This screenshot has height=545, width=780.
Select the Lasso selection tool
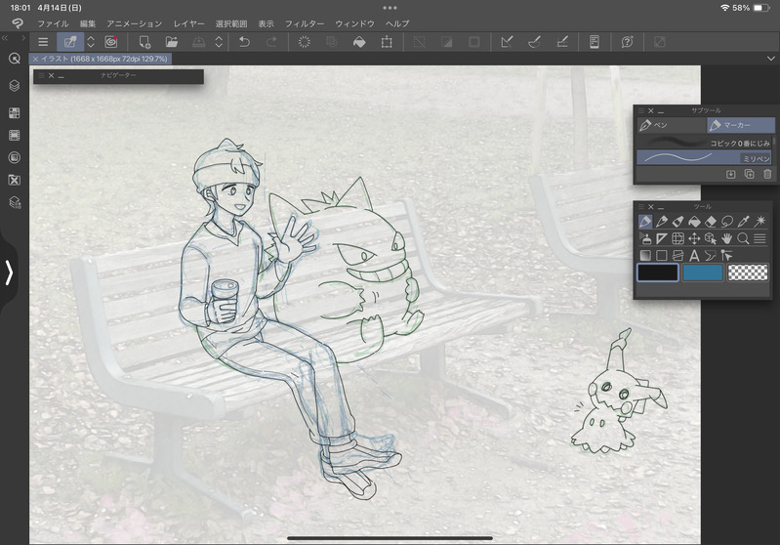click(727, 221)
